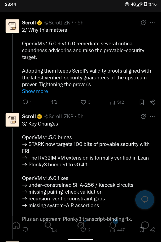Like the Key Changes tweet with 2 likes
Image resolution: width=161 pixels, height=242 pixels.
tap(83, 230)
